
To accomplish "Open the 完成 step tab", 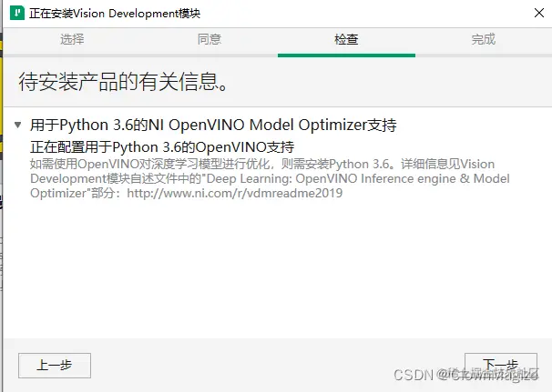I will (484, 39).
